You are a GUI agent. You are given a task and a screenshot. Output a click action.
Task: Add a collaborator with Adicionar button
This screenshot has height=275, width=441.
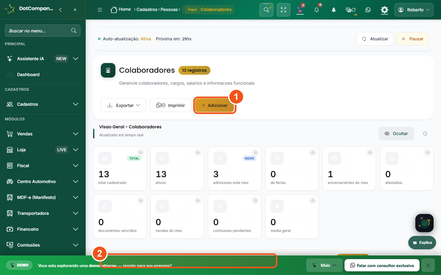click(214, 105)
